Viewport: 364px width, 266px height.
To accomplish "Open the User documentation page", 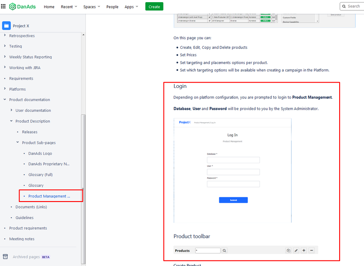I will point(33,111).
